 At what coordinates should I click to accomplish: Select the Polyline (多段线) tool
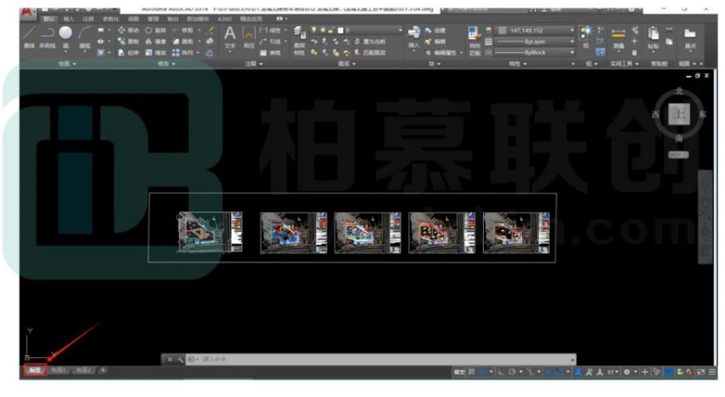click(x=47, y=37)
